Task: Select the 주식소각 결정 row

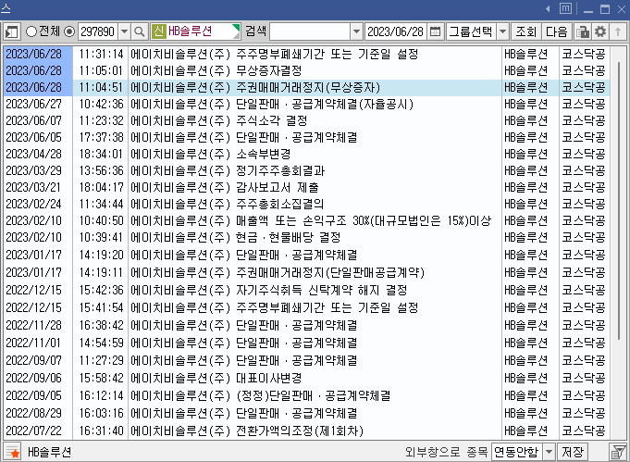Action: point(306,120)
